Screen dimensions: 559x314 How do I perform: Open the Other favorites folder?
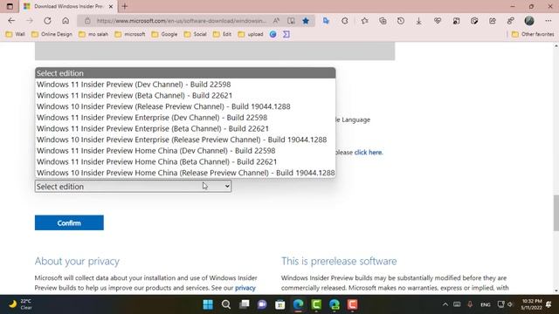533,34
